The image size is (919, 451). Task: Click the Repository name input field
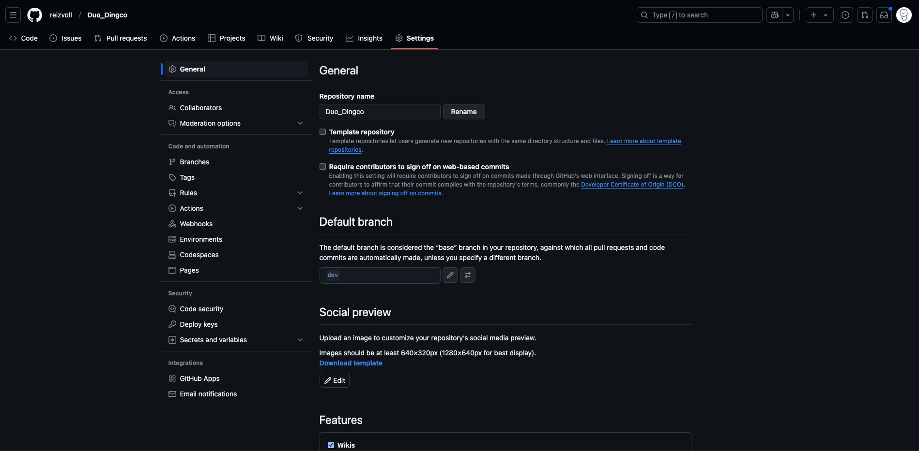[x=380, y=112]
